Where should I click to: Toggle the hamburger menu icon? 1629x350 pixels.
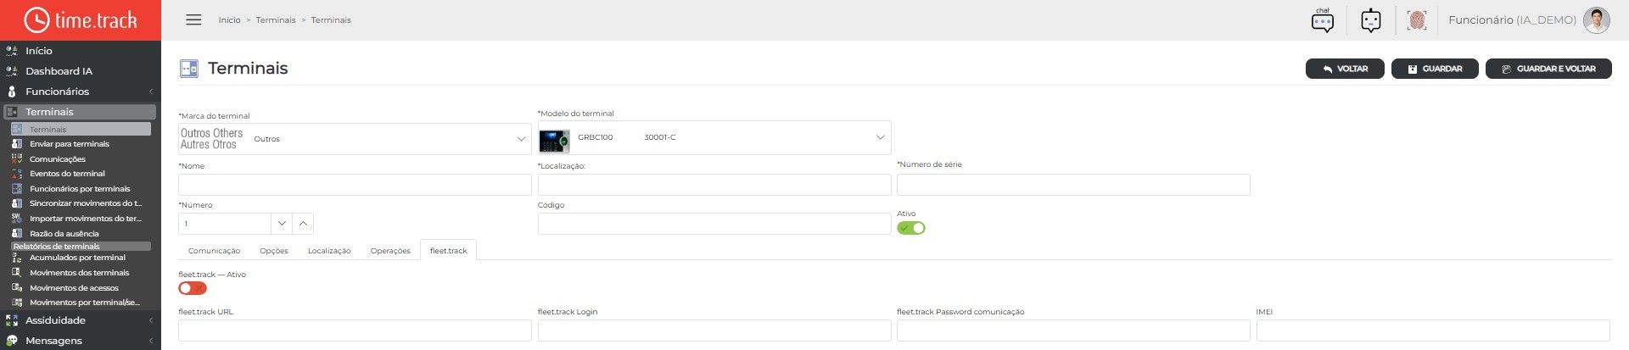[x=193, y=19]
